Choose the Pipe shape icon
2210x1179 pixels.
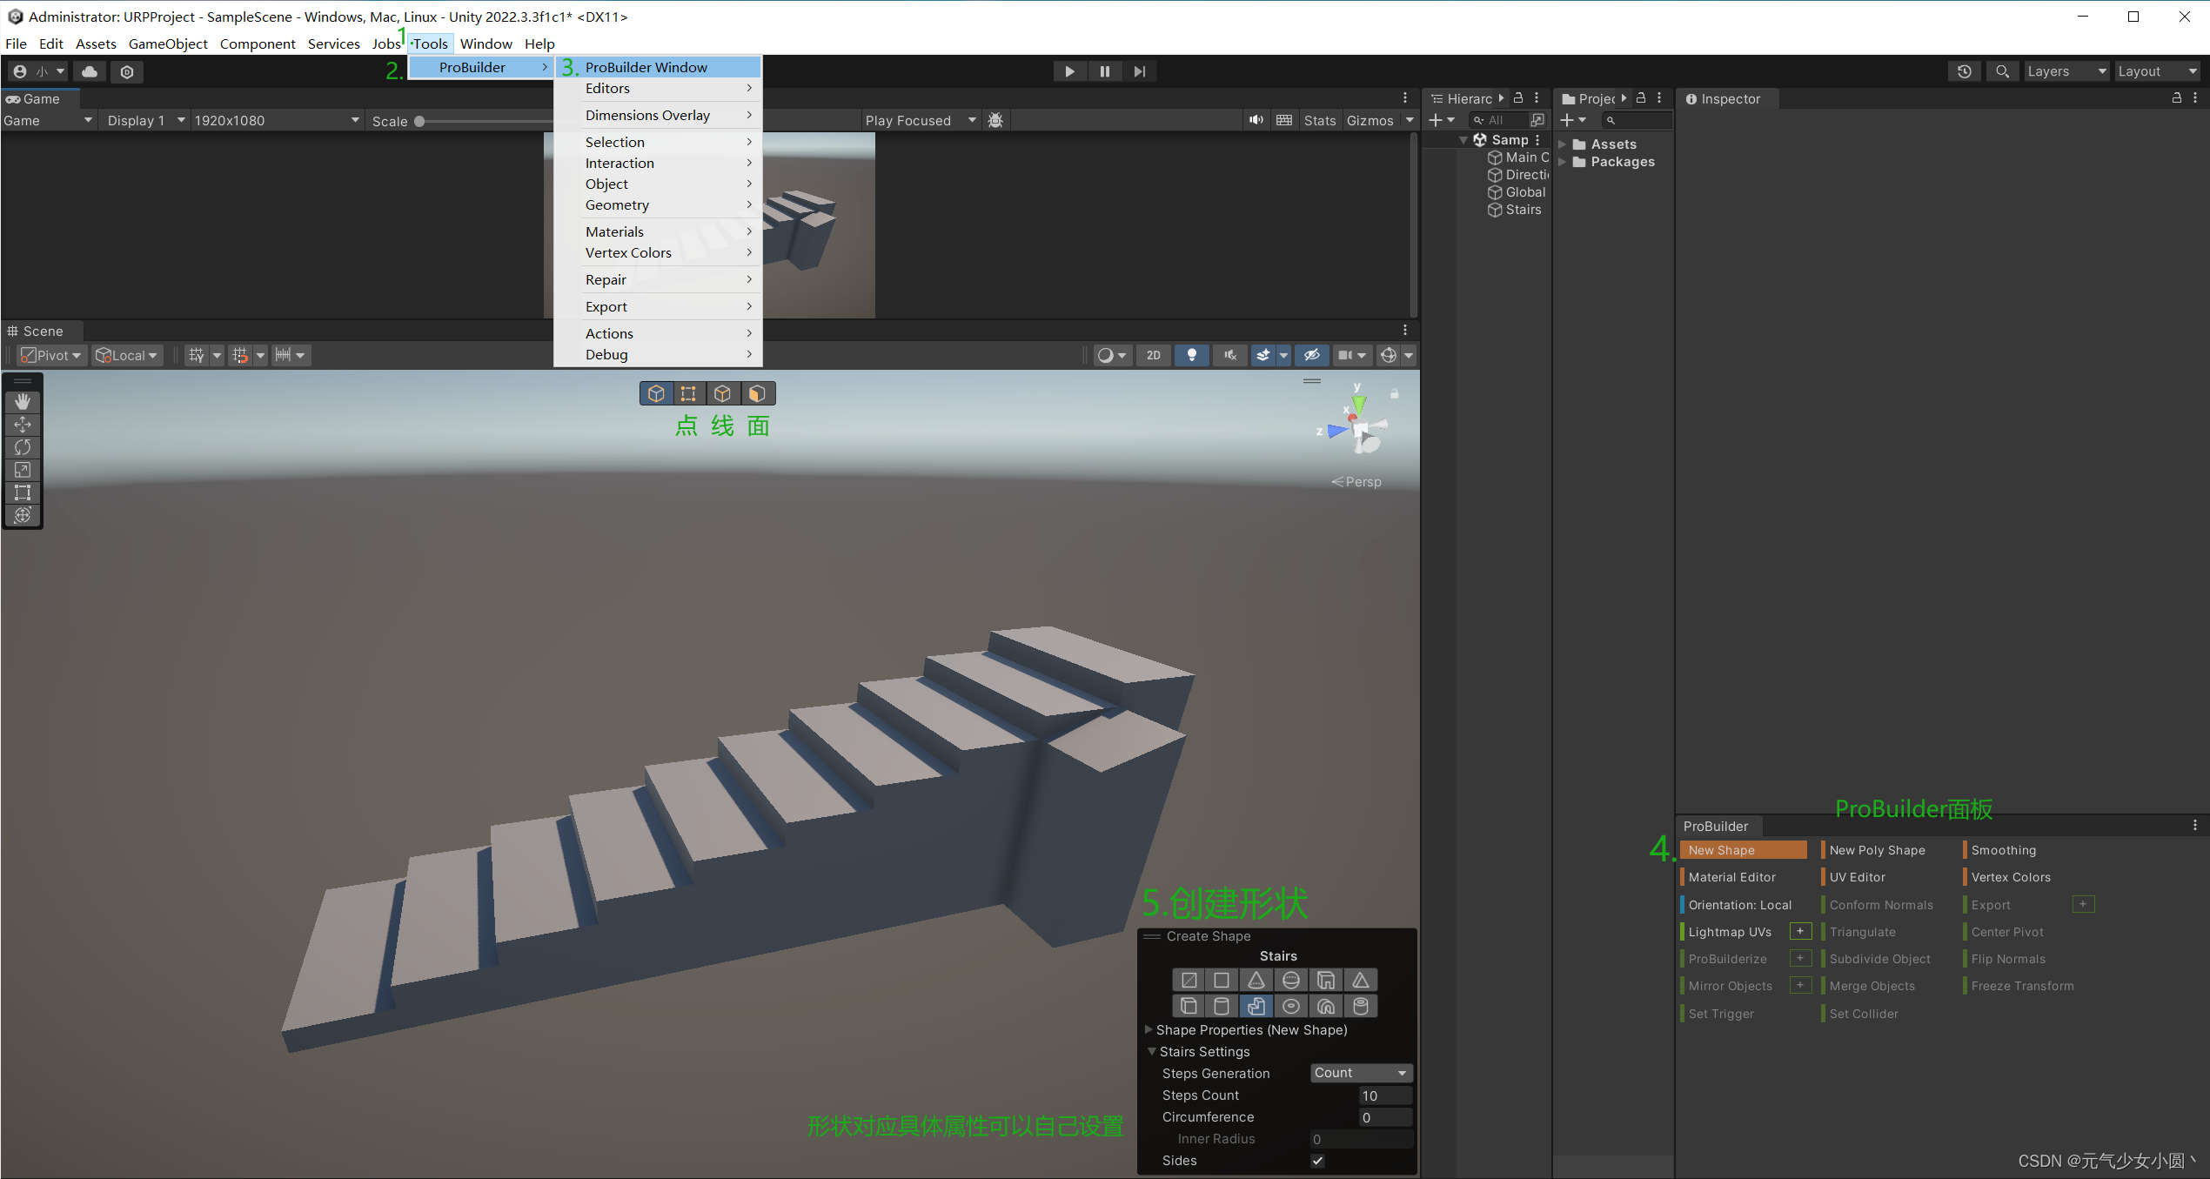[x=1360, y=1007]
